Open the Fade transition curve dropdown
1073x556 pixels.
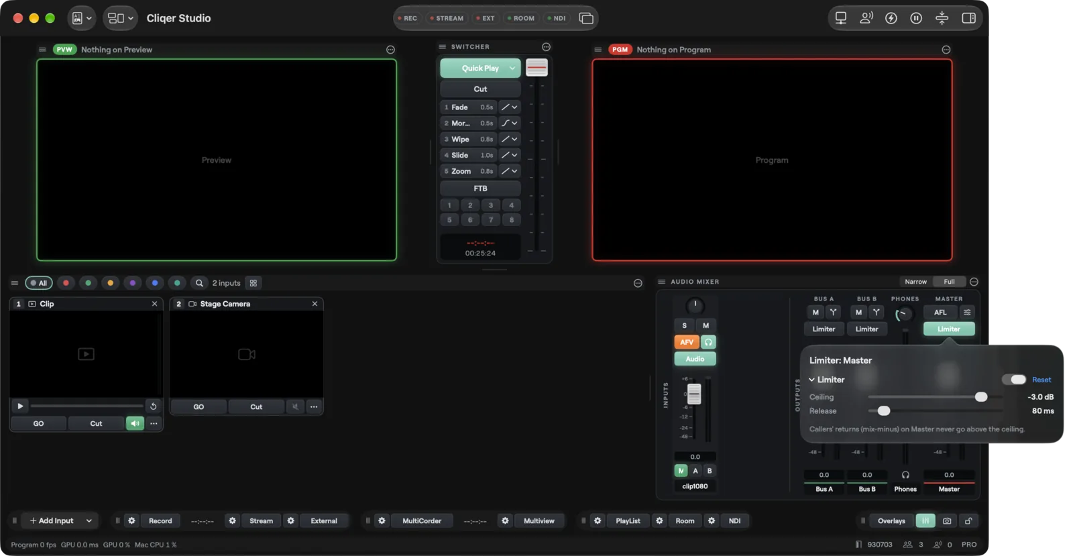click(510, 107)
